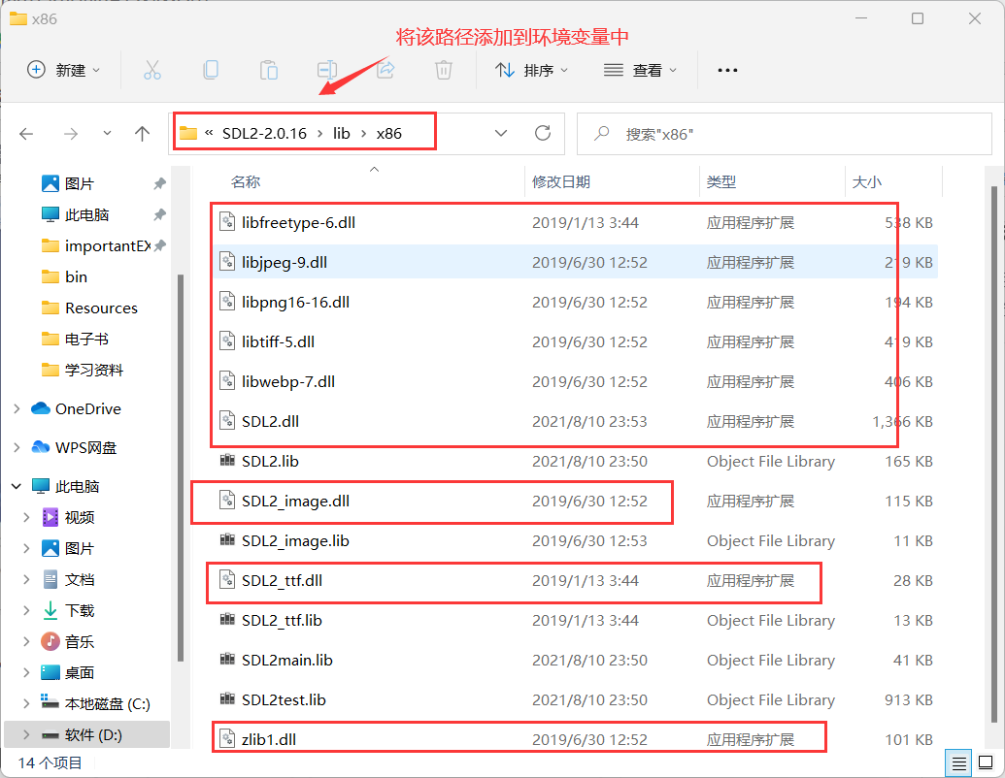
Task: Click the Paste clipboard icon
Action: (x=269, y=70)
